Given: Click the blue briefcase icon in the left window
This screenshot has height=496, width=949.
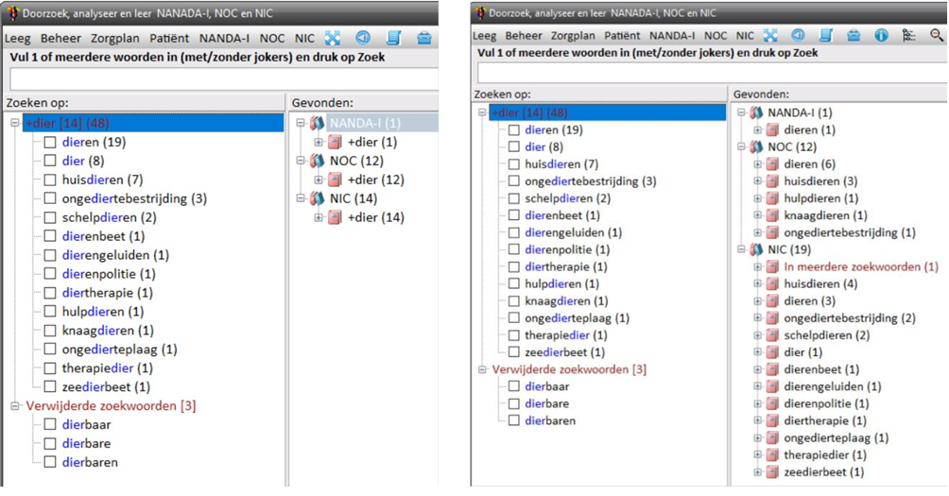Looking at the screenshot, I should [424, 39].
